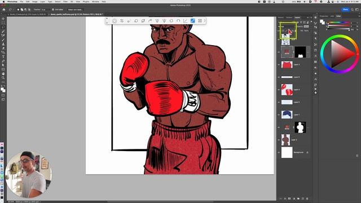The height and width of the screenshot is (203, 361).
Task: Select the Move tool
Action: 3,19
